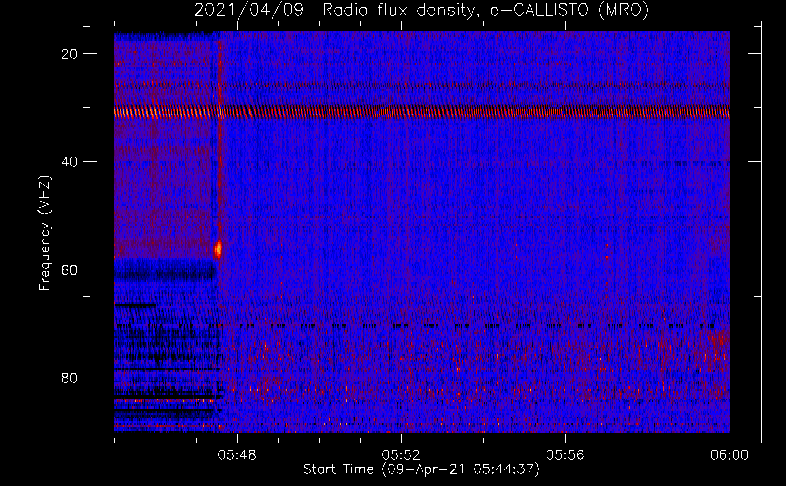Click the 40 MHz frequency tick label

point(70,162)
